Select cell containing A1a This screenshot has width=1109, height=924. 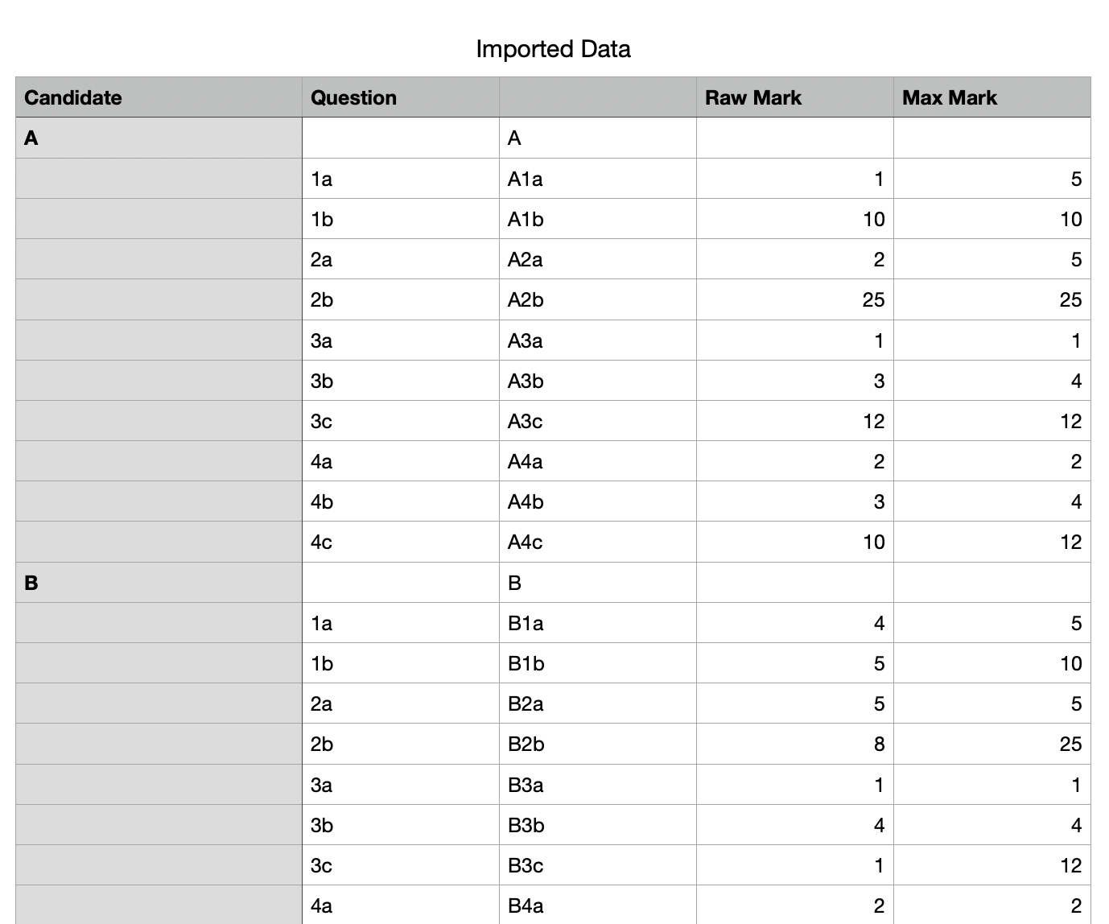[597, 179]
